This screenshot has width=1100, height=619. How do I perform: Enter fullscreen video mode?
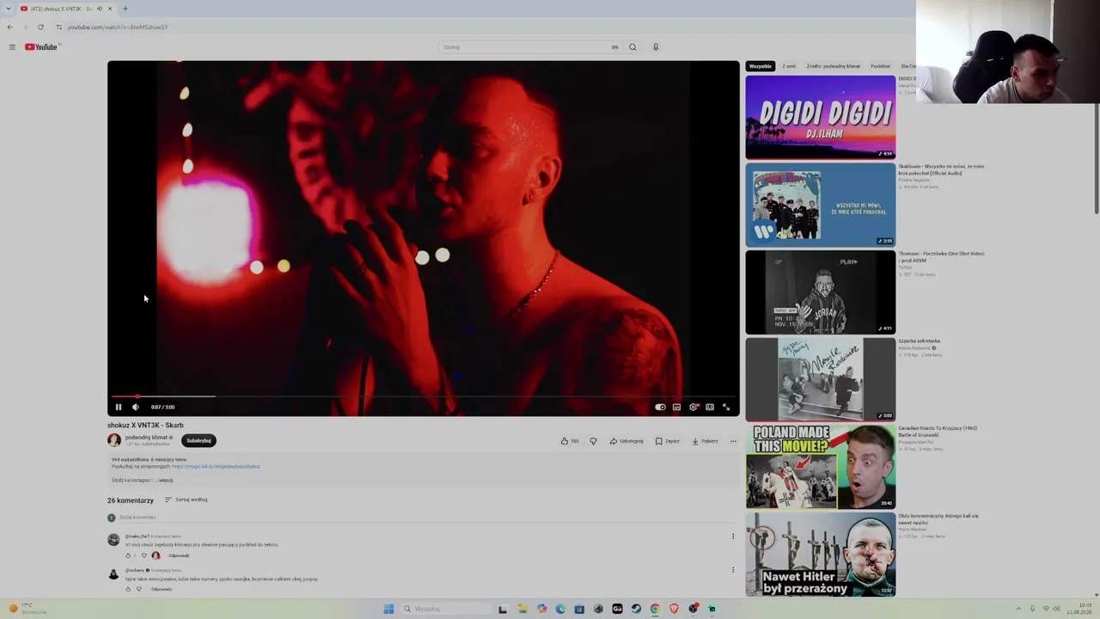click(726, 408)
